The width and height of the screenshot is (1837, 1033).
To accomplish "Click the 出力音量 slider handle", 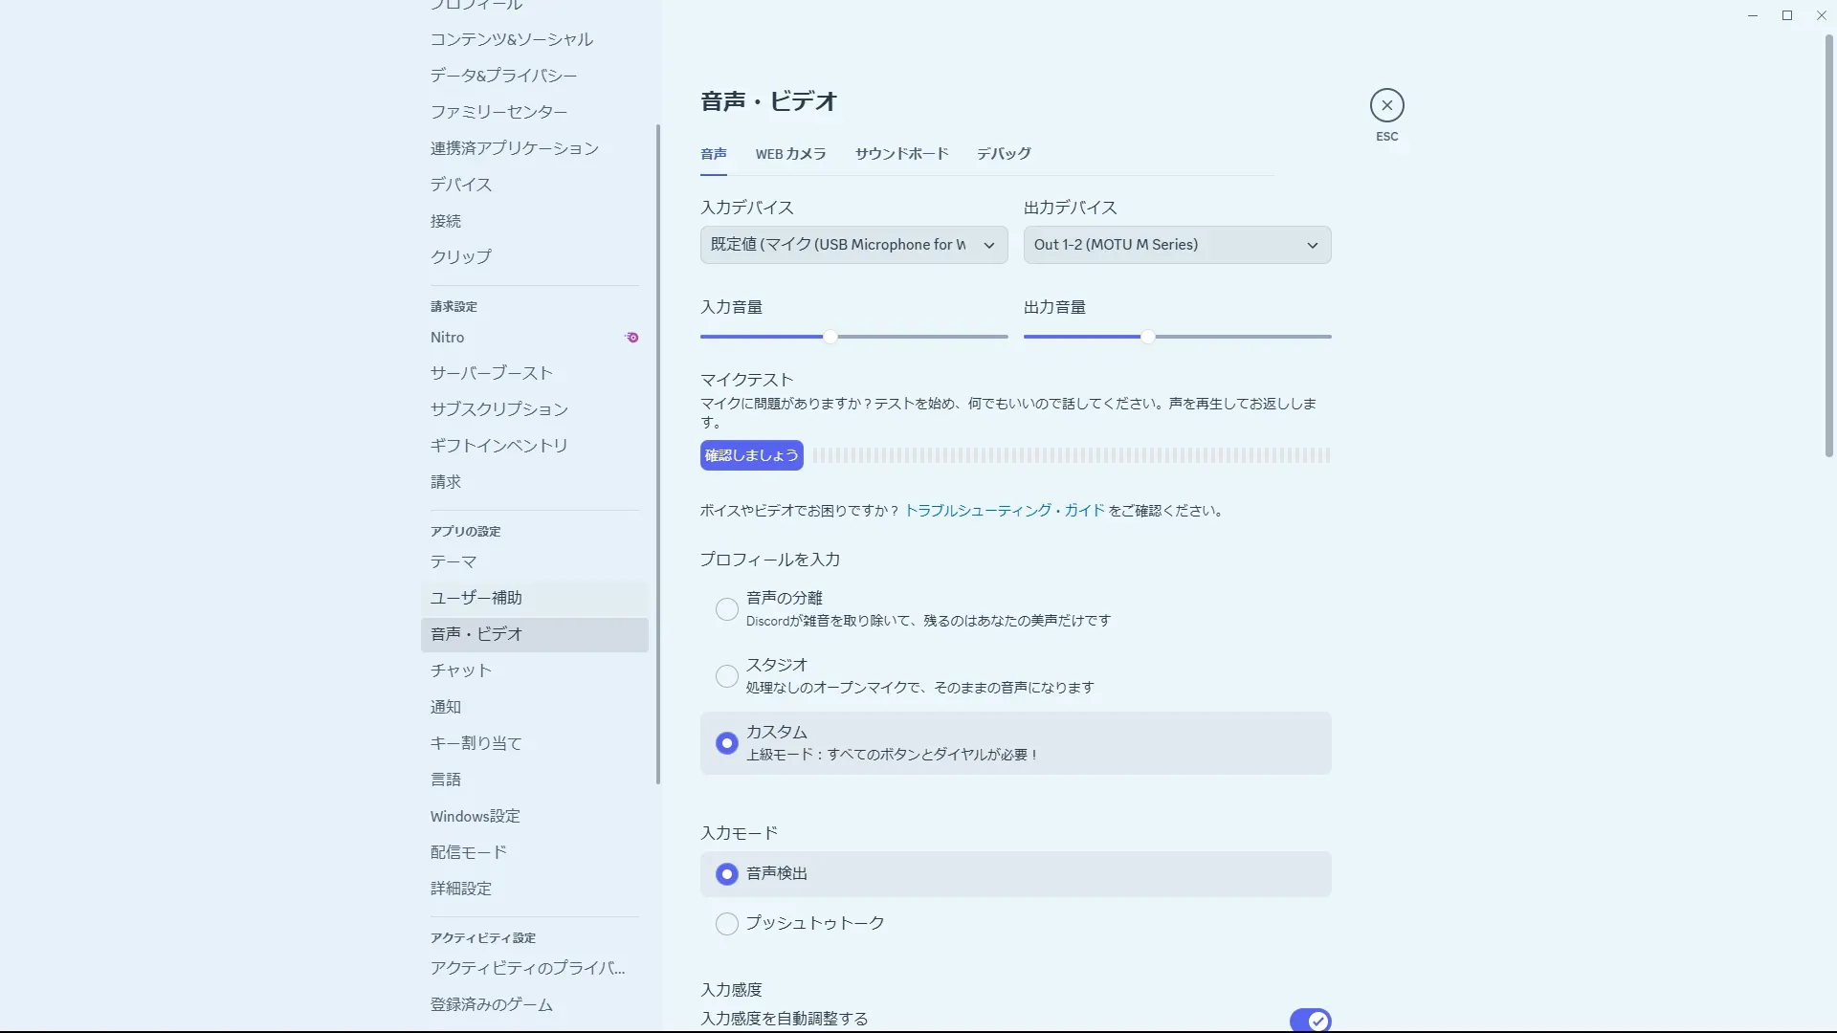I will pos(1147,337).
